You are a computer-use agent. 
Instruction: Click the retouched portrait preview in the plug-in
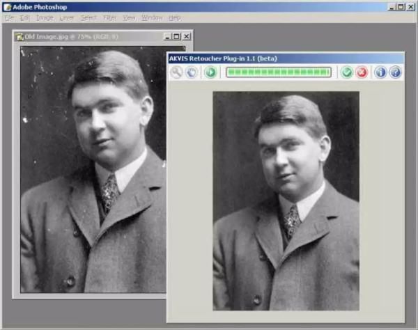286,201
